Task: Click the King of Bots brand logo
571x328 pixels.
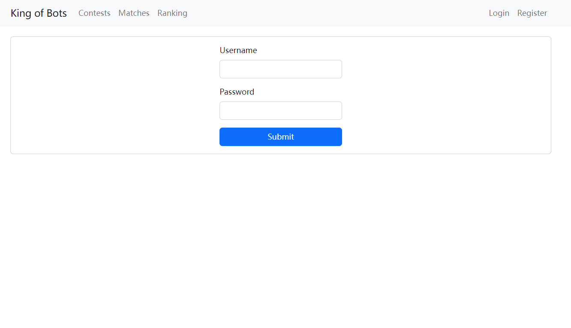Action: click(38, 13)
